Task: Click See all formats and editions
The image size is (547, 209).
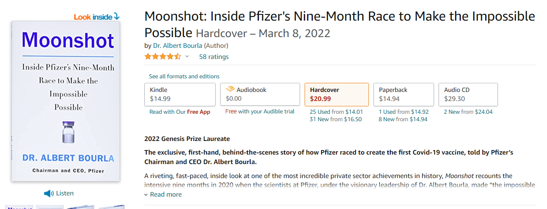Action: click(184, 76)
